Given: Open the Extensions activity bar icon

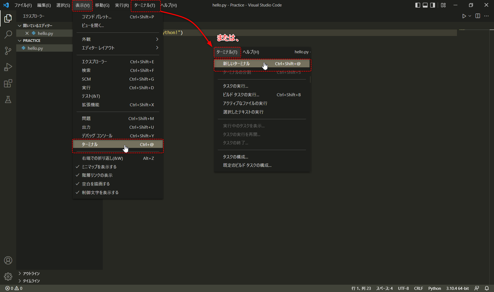Looking at the screenshot, I should tap(8, 83).
